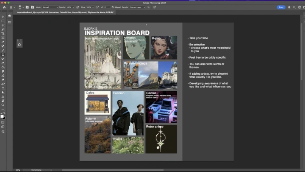Select the Crop tool
305x172 pixels.
tap(3, 34)
